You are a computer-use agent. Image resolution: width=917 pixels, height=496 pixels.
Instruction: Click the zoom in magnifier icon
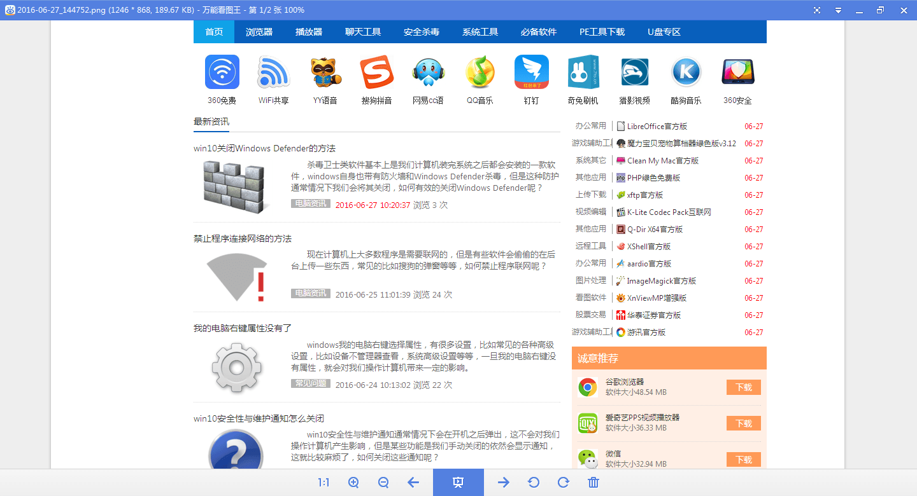(353, 483)
